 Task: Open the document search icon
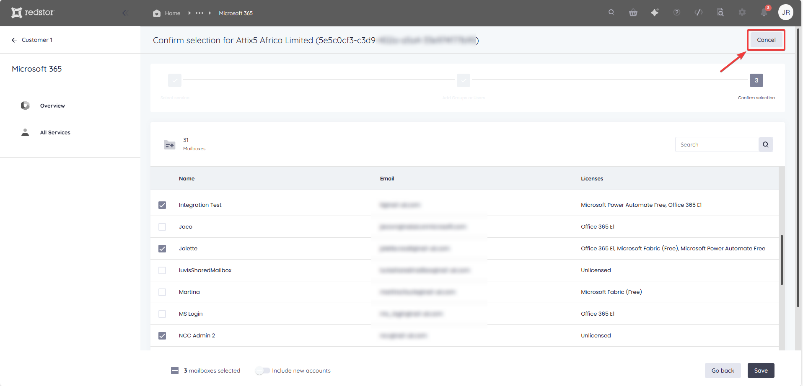tap(720, 13)
